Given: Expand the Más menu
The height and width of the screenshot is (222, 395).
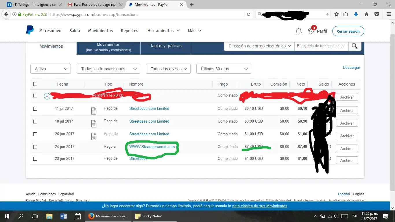Looking at the screenshot, I should point(195,31).
